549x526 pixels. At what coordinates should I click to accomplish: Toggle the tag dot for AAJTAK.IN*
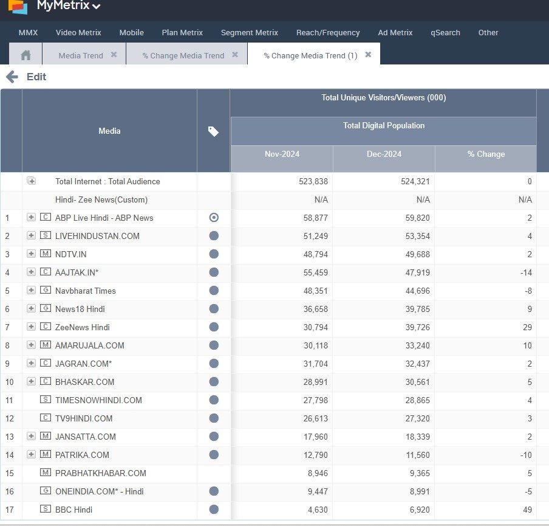[214, 272]
